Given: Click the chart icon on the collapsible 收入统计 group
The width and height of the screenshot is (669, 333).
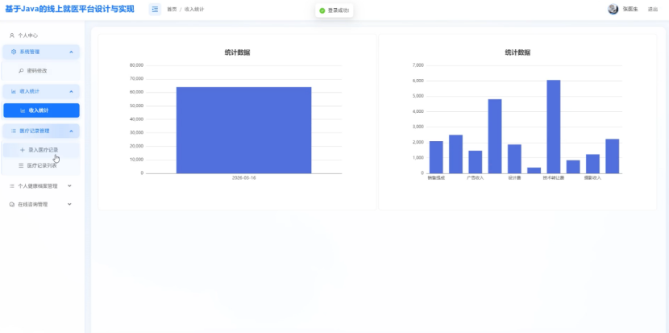Looking at the screenshot, I should click(14, 91).
